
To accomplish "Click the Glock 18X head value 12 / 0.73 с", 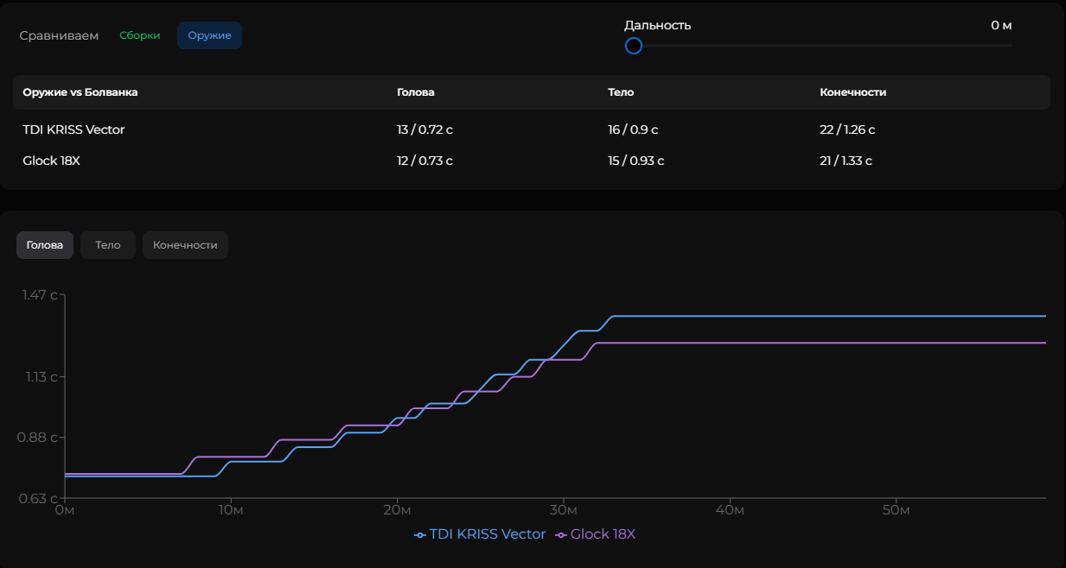I will (424, 161).
